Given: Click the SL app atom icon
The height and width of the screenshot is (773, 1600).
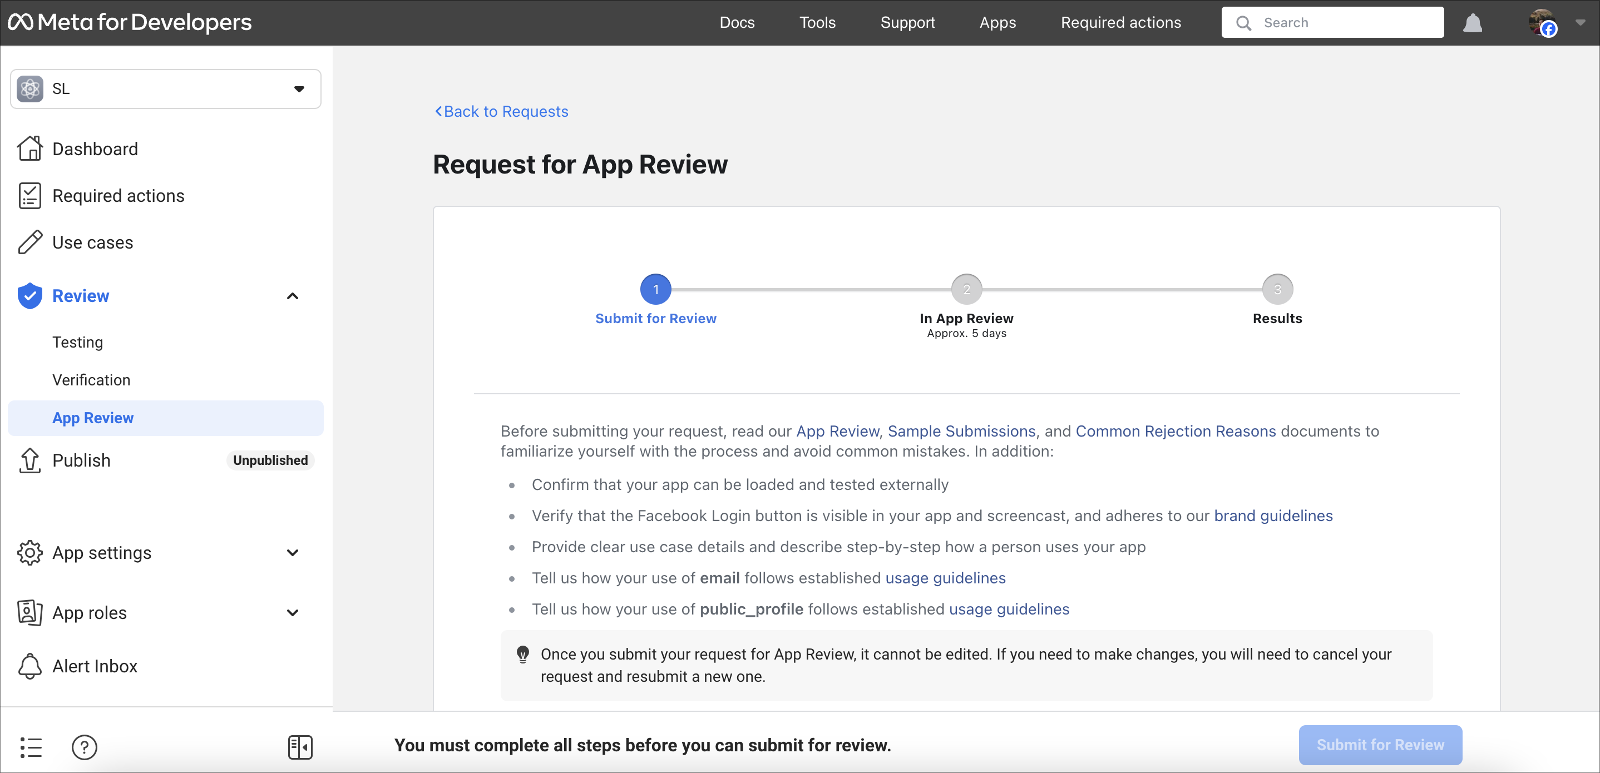Looking at the screenshot, I should 30,89.
